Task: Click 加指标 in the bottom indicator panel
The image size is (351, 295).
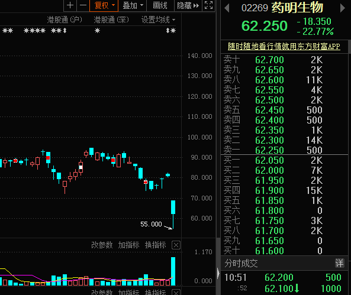Action: (x=128, y=292)
